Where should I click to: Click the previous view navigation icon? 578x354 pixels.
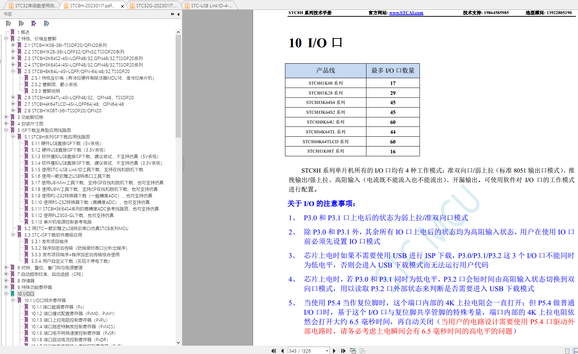pos(353,351)
